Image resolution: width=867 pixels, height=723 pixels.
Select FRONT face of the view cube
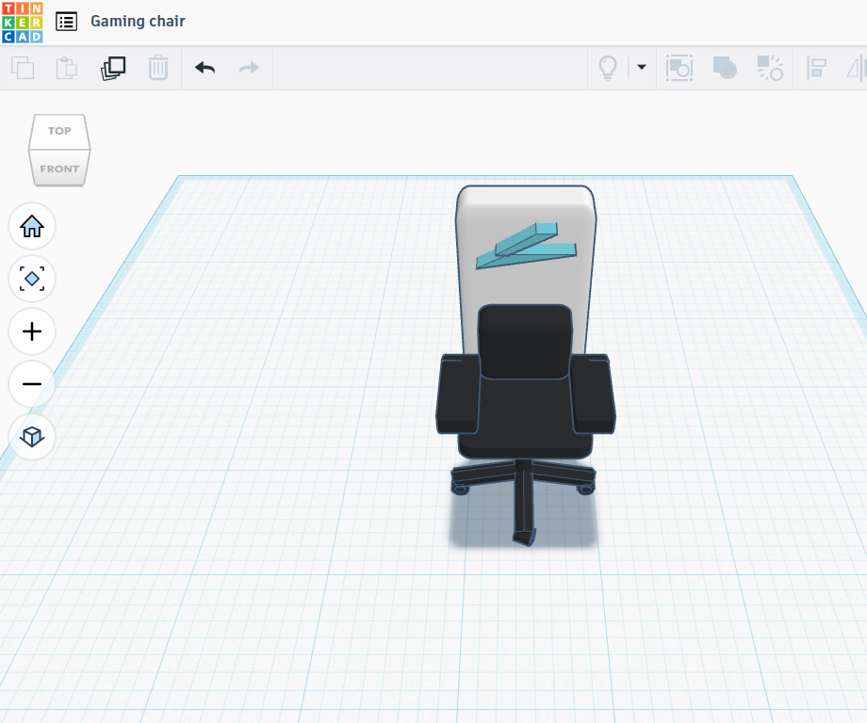click(59, 168)
